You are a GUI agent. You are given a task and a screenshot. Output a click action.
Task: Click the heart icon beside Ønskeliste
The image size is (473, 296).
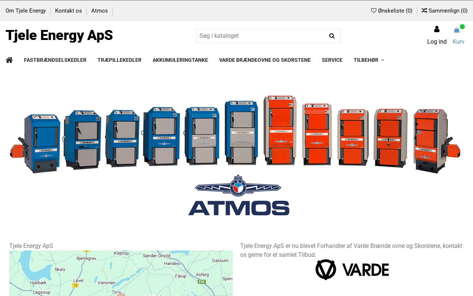click(x=374, y=10)
